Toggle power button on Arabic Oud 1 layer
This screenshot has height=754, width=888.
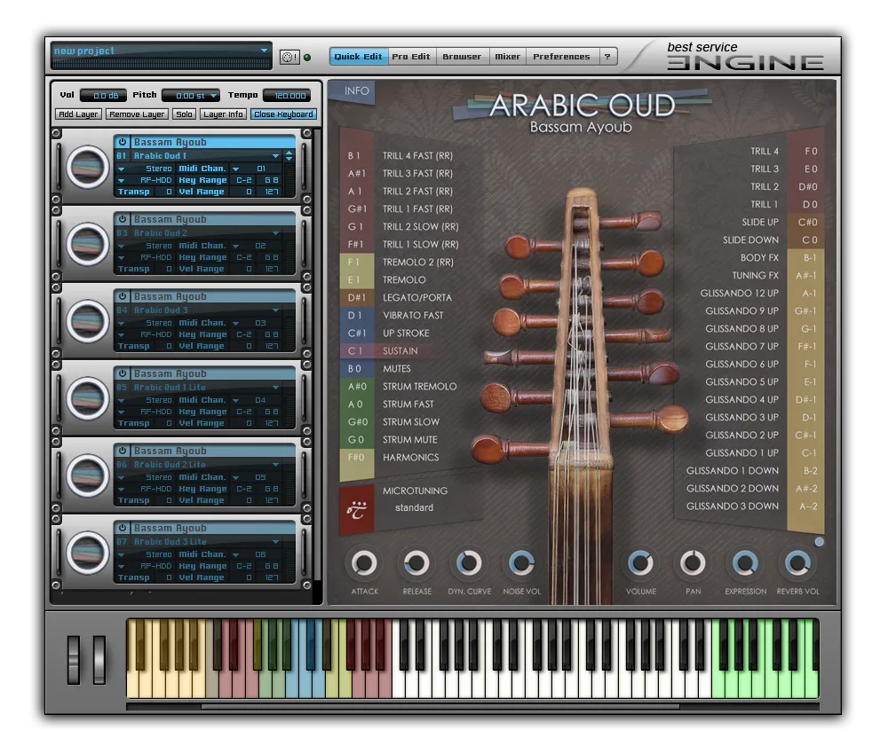(x=123, y=142)
